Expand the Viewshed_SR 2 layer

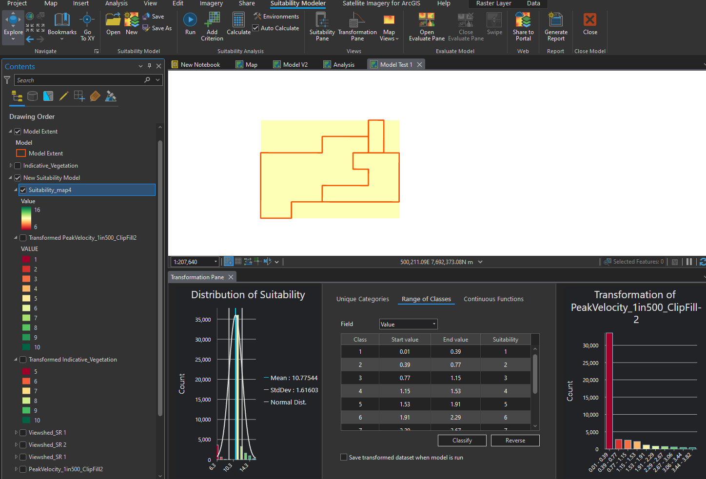[x=16, y=445]
